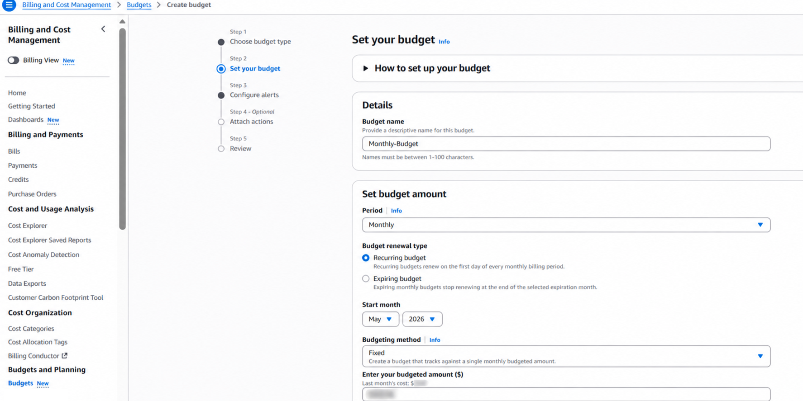Open Dashboards in the sidebar
The image size is (803, 401).
26,119
